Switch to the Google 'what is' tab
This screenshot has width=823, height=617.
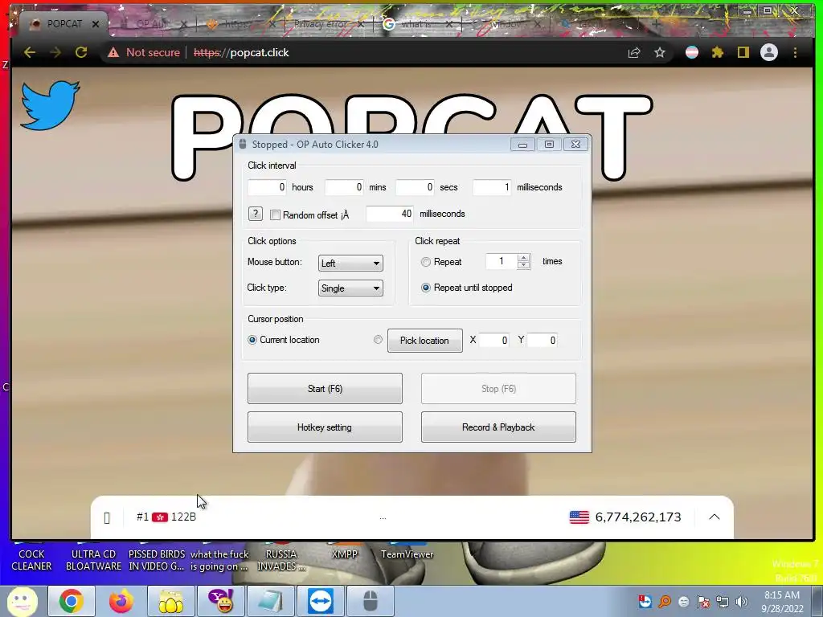[x=417, y=24]
